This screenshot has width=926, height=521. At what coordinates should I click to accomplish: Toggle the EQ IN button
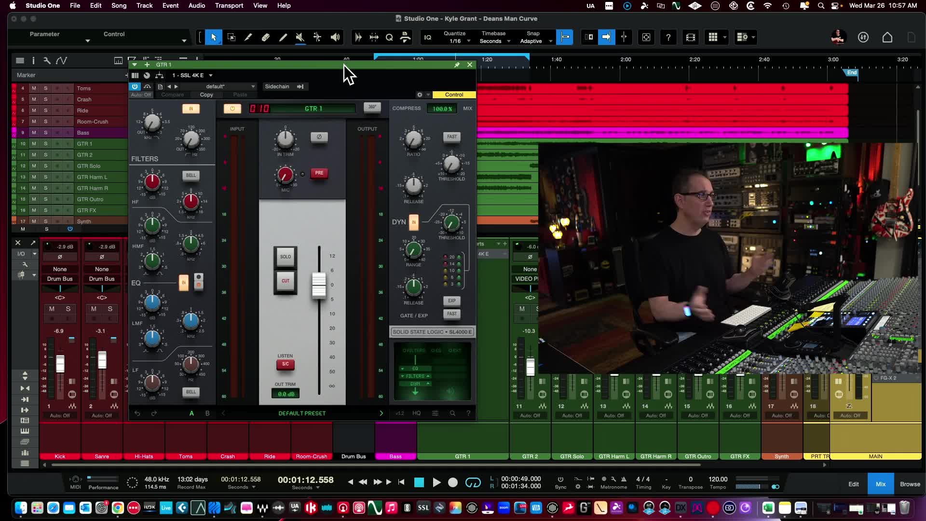pyautogui.click(x=183, y=283)
